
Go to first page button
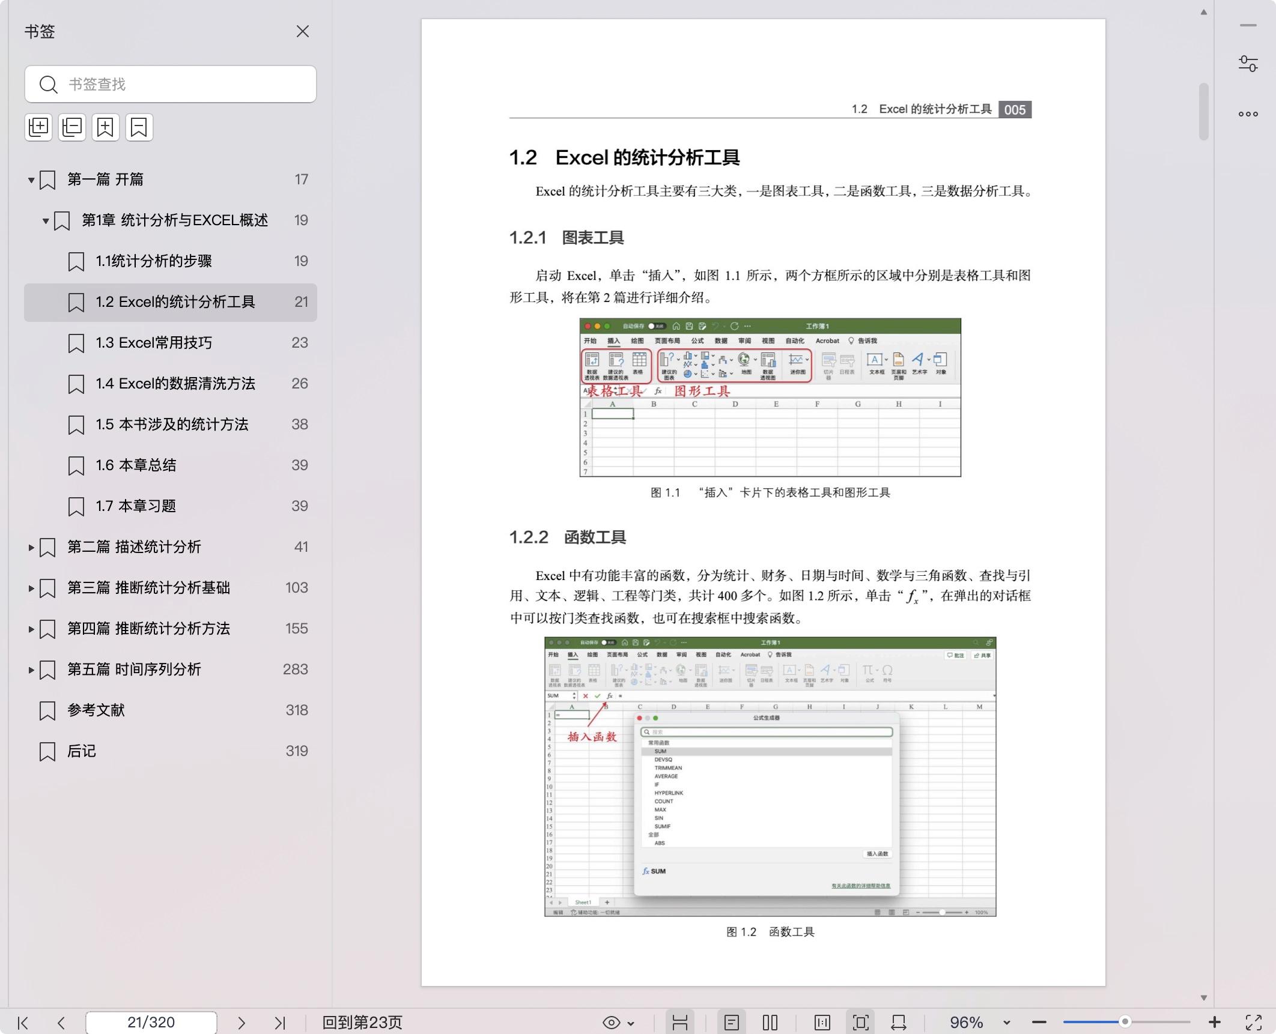coord(23,1022)
